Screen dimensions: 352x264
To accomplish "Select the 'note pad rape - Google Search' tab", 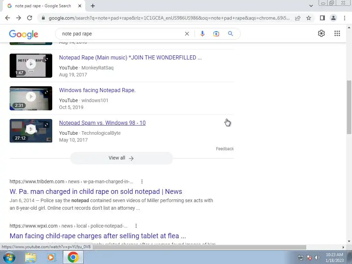I will point(43,6).
